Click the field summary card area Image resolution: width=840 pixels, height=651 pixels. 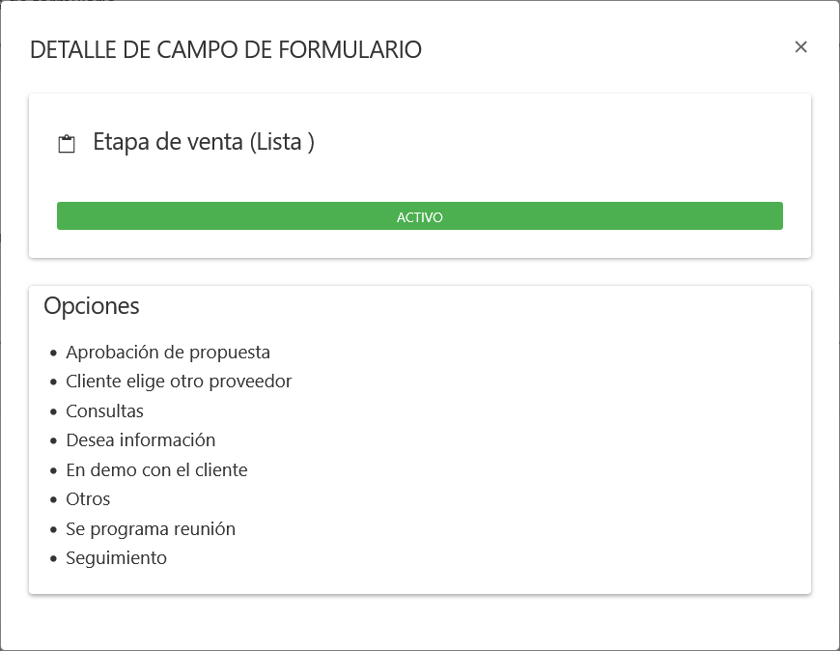tap(420, 175)
